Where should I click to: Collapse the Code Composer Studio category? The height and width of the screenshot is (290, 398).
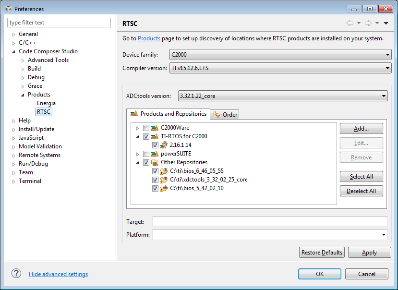pyautogui.click(x=14, y=51)
